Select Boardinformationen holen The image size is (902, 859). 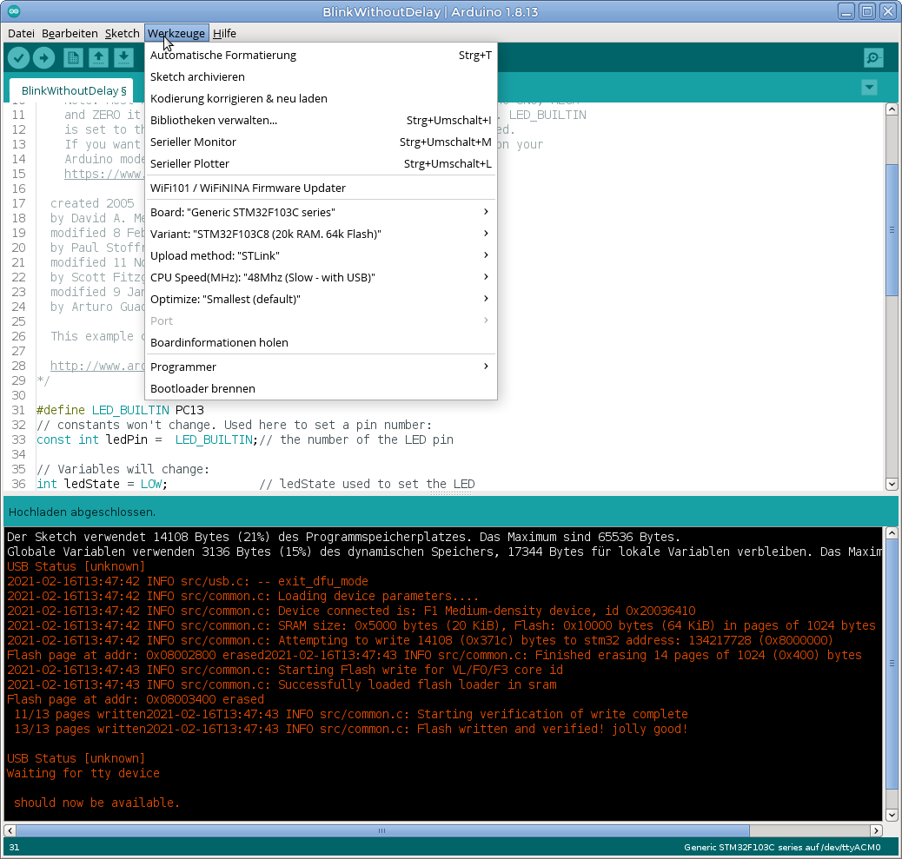click(x=321, y=343)
